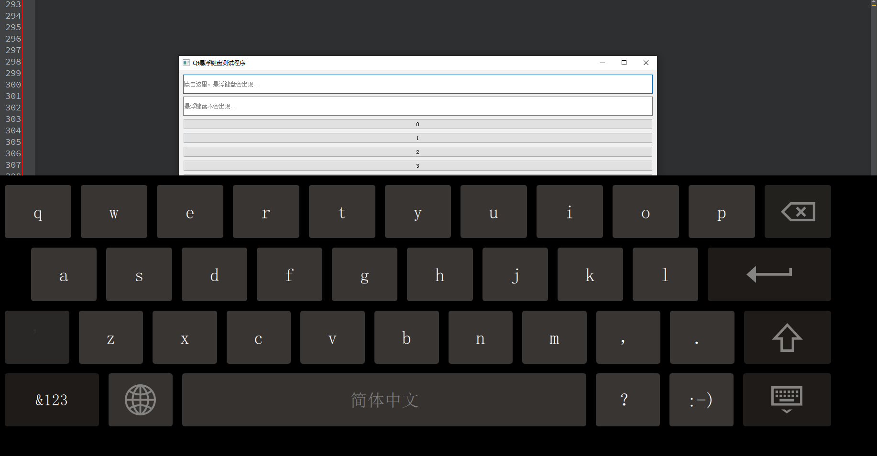Image resolution: width=877 pixels, height=456 pixels.
Task: Click line number 295 in editor gutter
Action: (x=13, y=27)
